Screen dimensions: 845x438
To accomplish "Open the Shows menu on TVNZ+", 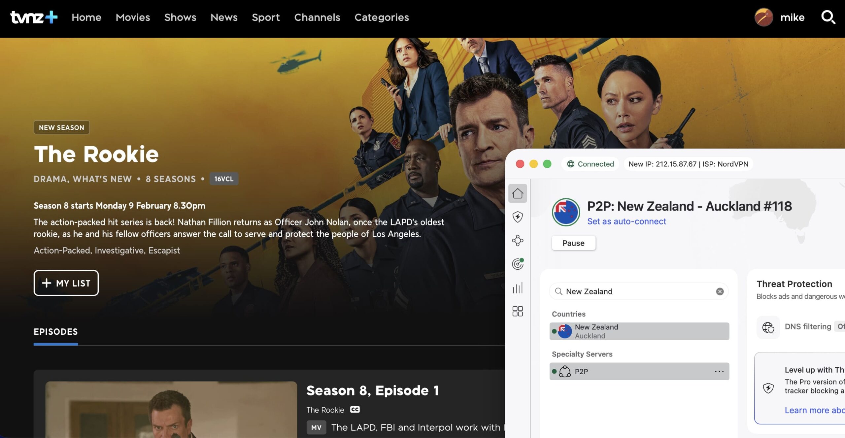I will click(180, 17).
